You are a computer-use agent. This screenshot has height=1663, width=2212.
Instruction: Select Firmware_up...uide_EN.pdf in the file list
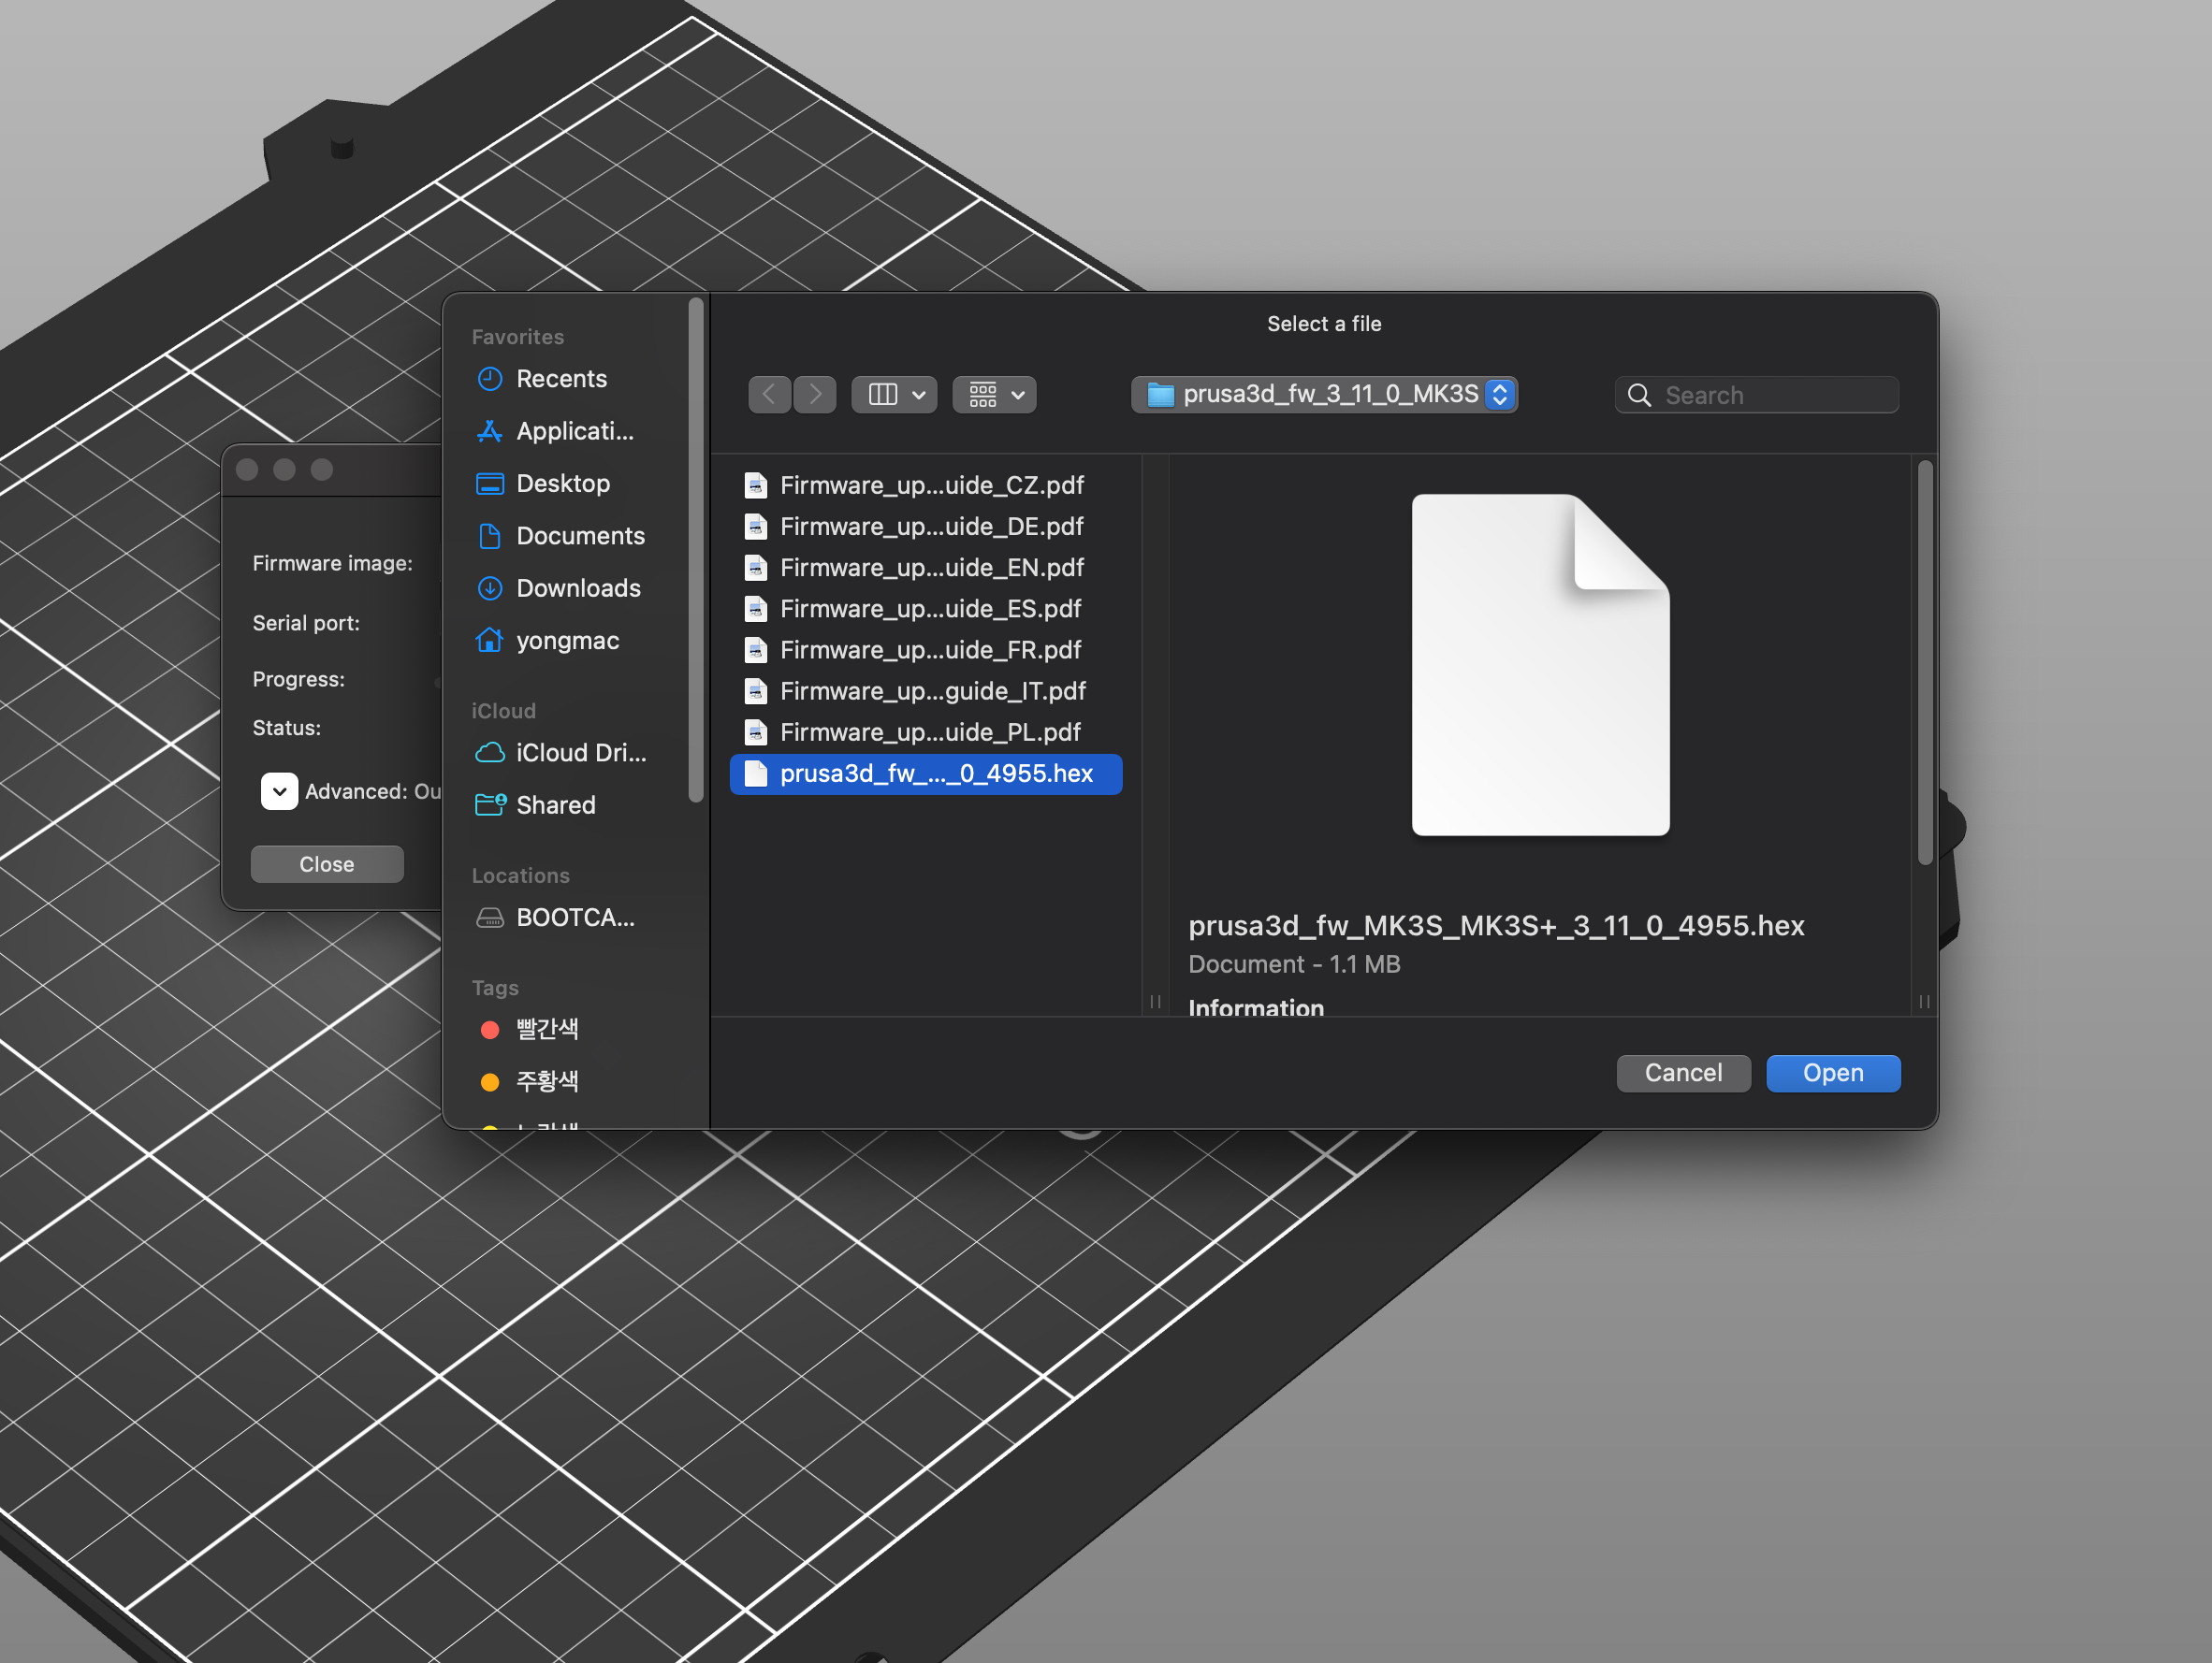click(930, 568)
